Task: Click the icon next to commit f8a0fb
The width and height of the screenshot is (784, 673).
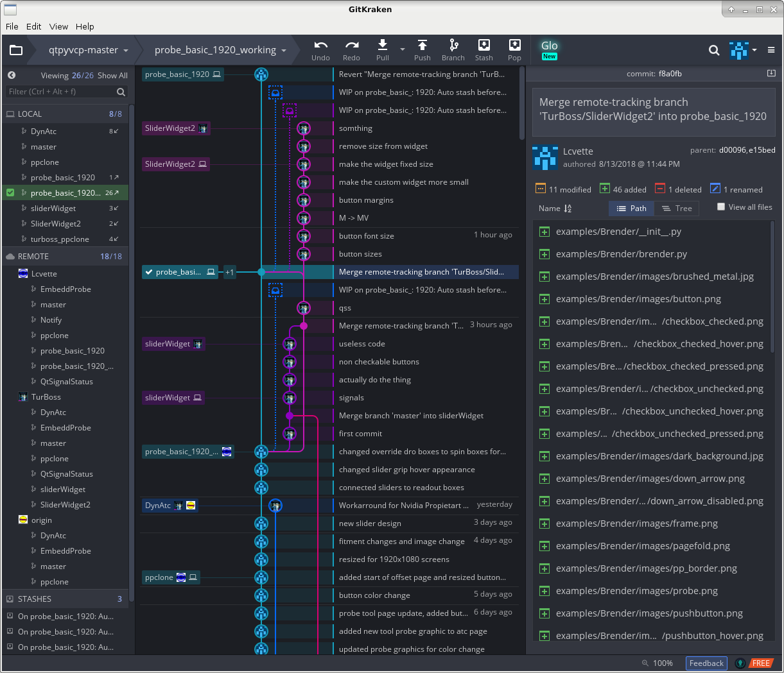Action: click(x=771, y=74)
